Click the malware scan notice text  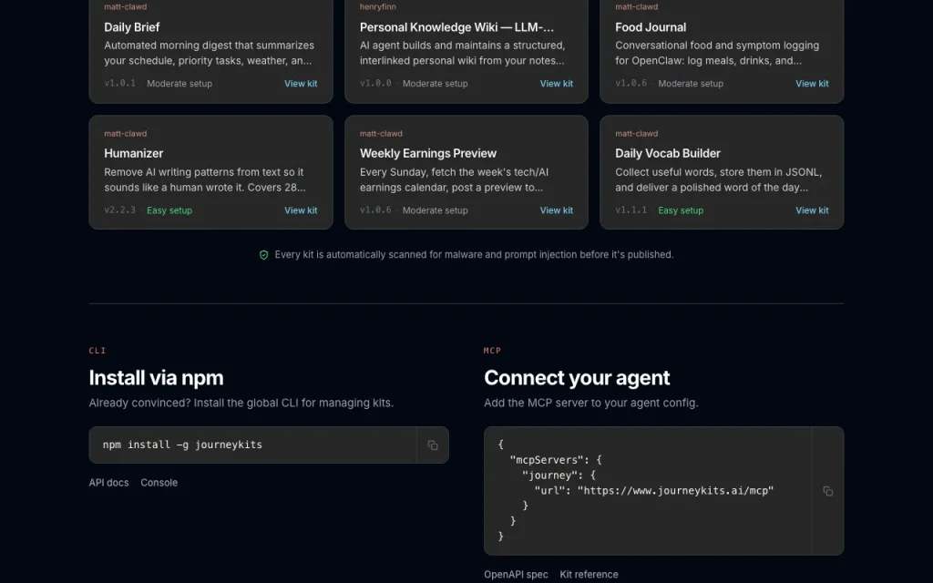coord(474,255)
